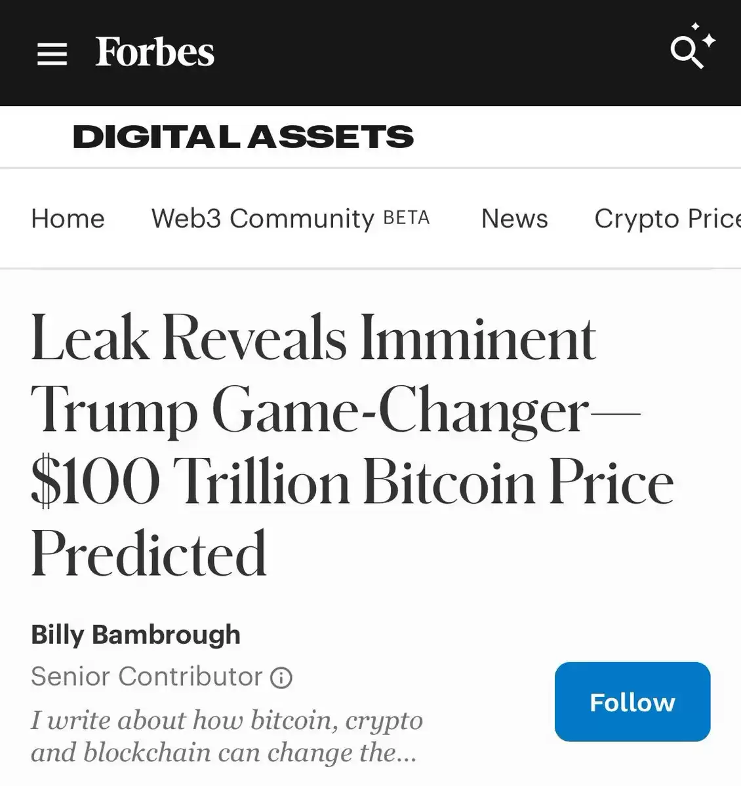
Task: Click the bio line 'I write about how bitcoin, crypto'
Action: click(227, 720)
